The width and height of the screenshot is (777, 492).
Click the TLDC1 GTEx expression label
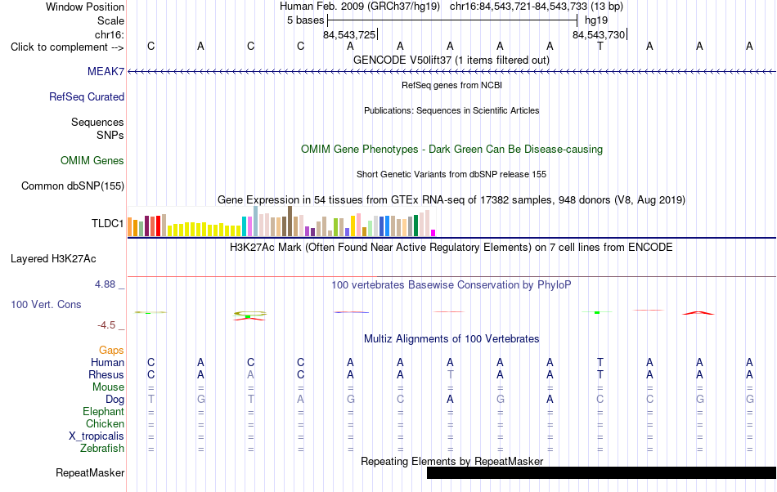107,223
